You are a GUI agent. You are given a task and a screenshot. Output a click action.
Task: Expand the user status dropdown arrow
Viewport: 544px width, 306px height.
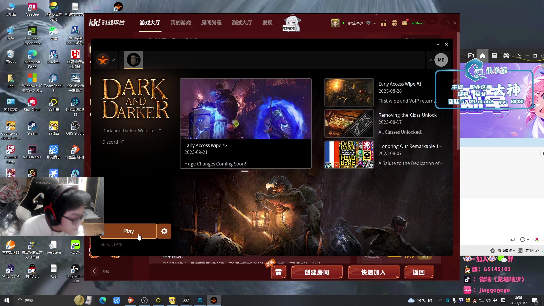[x=375, y=23]
